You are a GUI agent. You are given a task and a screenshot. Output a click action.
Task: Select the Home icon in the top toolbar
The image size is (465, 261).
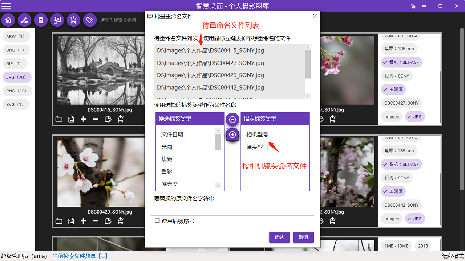tap(8, 20)
